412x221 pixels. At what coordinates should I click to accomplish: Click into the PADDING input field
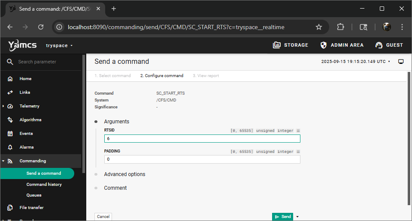point(202,159)
